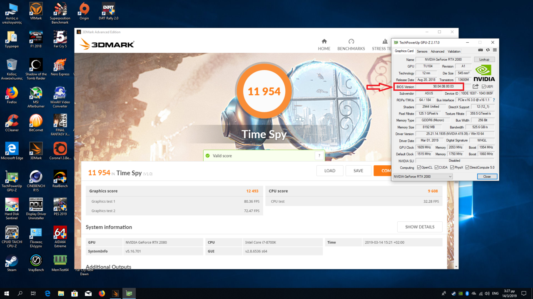
Task: Open the AIDA64 Extreme desktop icon
Action: pos(60,236)
